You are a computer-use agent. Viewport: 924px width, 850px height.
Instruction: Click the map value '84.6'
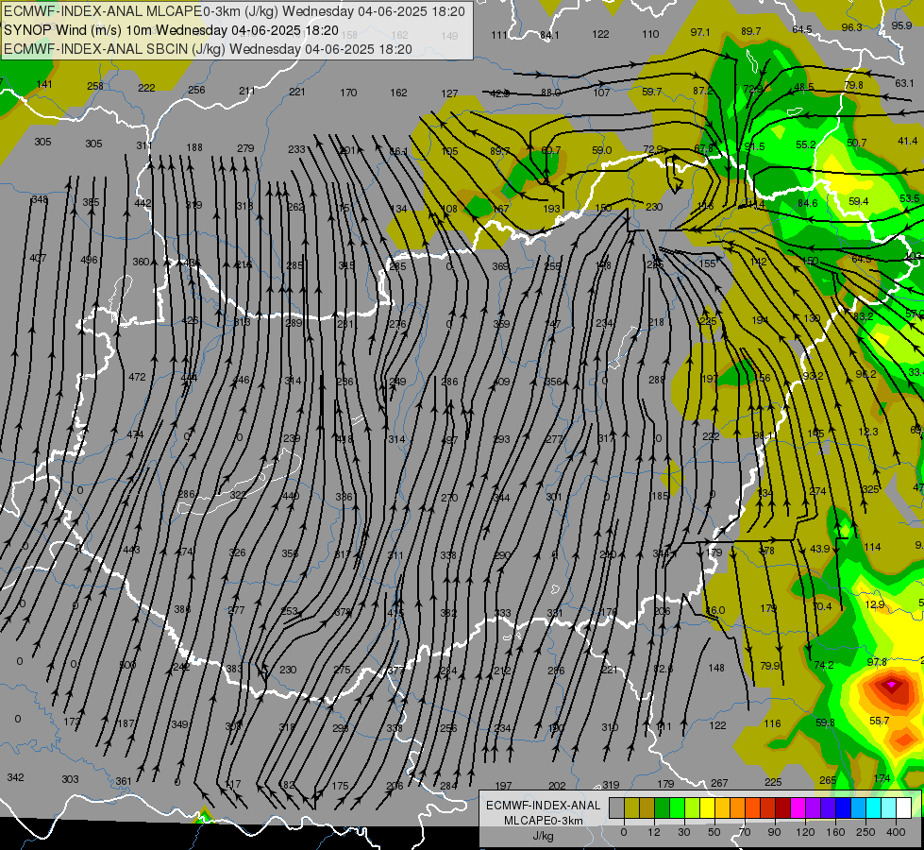[x=807, y=203]
